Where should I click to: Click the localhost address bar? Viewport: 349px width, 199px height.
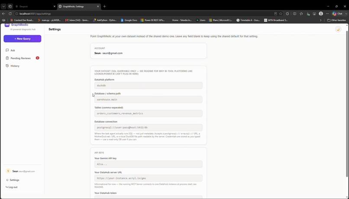(x=142, y=13)
